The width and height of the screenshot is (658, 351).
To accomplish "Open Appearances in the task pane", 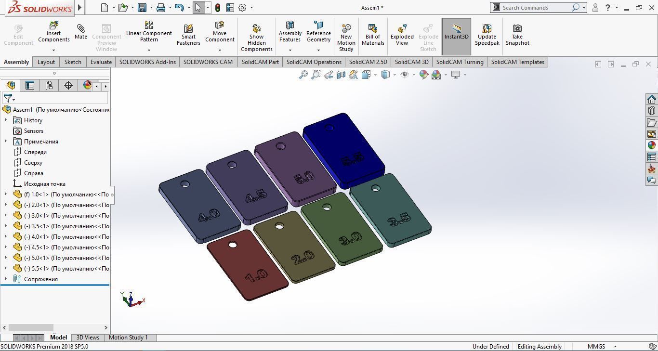I will pyautogui.click(x=652, y=145).
